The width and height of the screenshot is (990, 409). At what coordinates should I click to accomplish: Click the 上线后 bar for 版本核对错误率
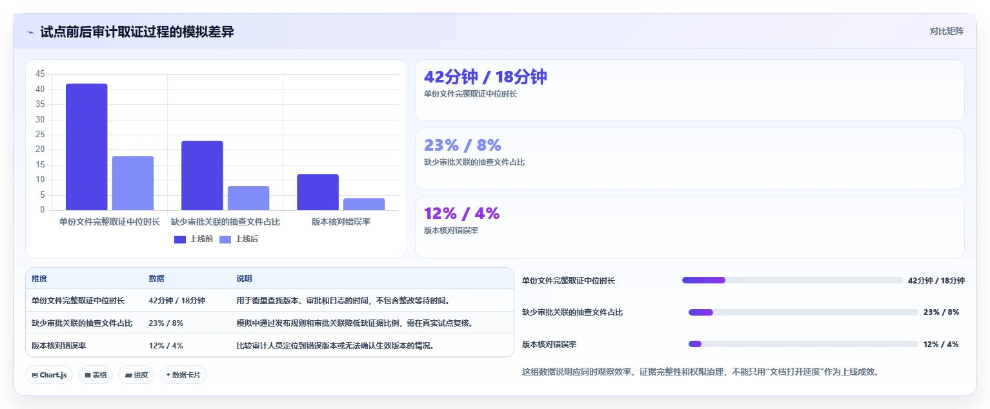[x=364, y=204]
